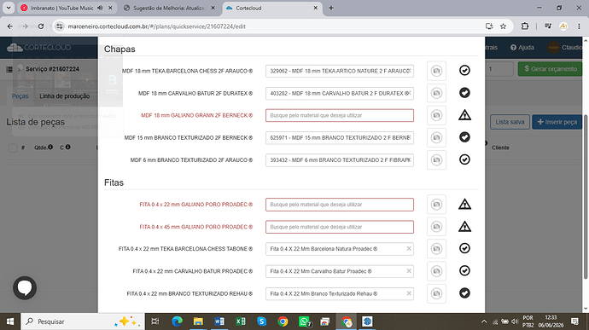Screen dimensions: 589x330
Task: Clear the Fita Branco Texturizado Rehau selection
Action: tap(409, 293)
